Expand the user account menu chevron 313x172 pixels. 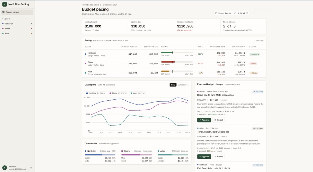[31, 168]
